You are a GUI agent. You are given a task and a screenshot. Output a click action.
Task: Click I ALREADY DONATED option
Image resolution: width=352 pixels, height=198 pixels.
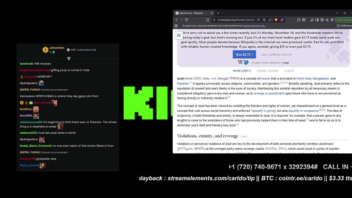(x=268, y=71)
